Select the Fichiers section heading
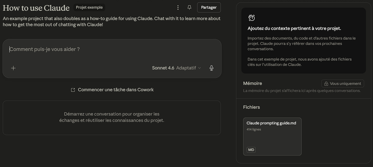 251,107
